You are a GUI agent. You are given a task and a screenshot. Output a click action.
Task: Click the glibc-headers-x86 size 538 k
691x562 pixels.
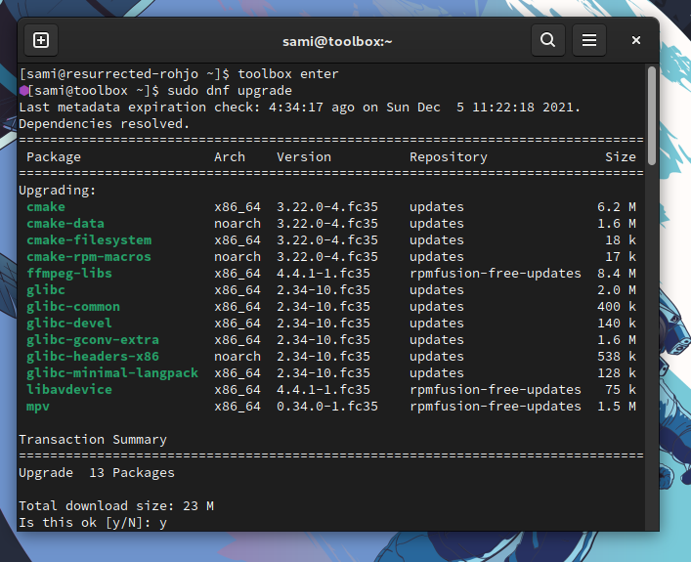pos(617,356)
